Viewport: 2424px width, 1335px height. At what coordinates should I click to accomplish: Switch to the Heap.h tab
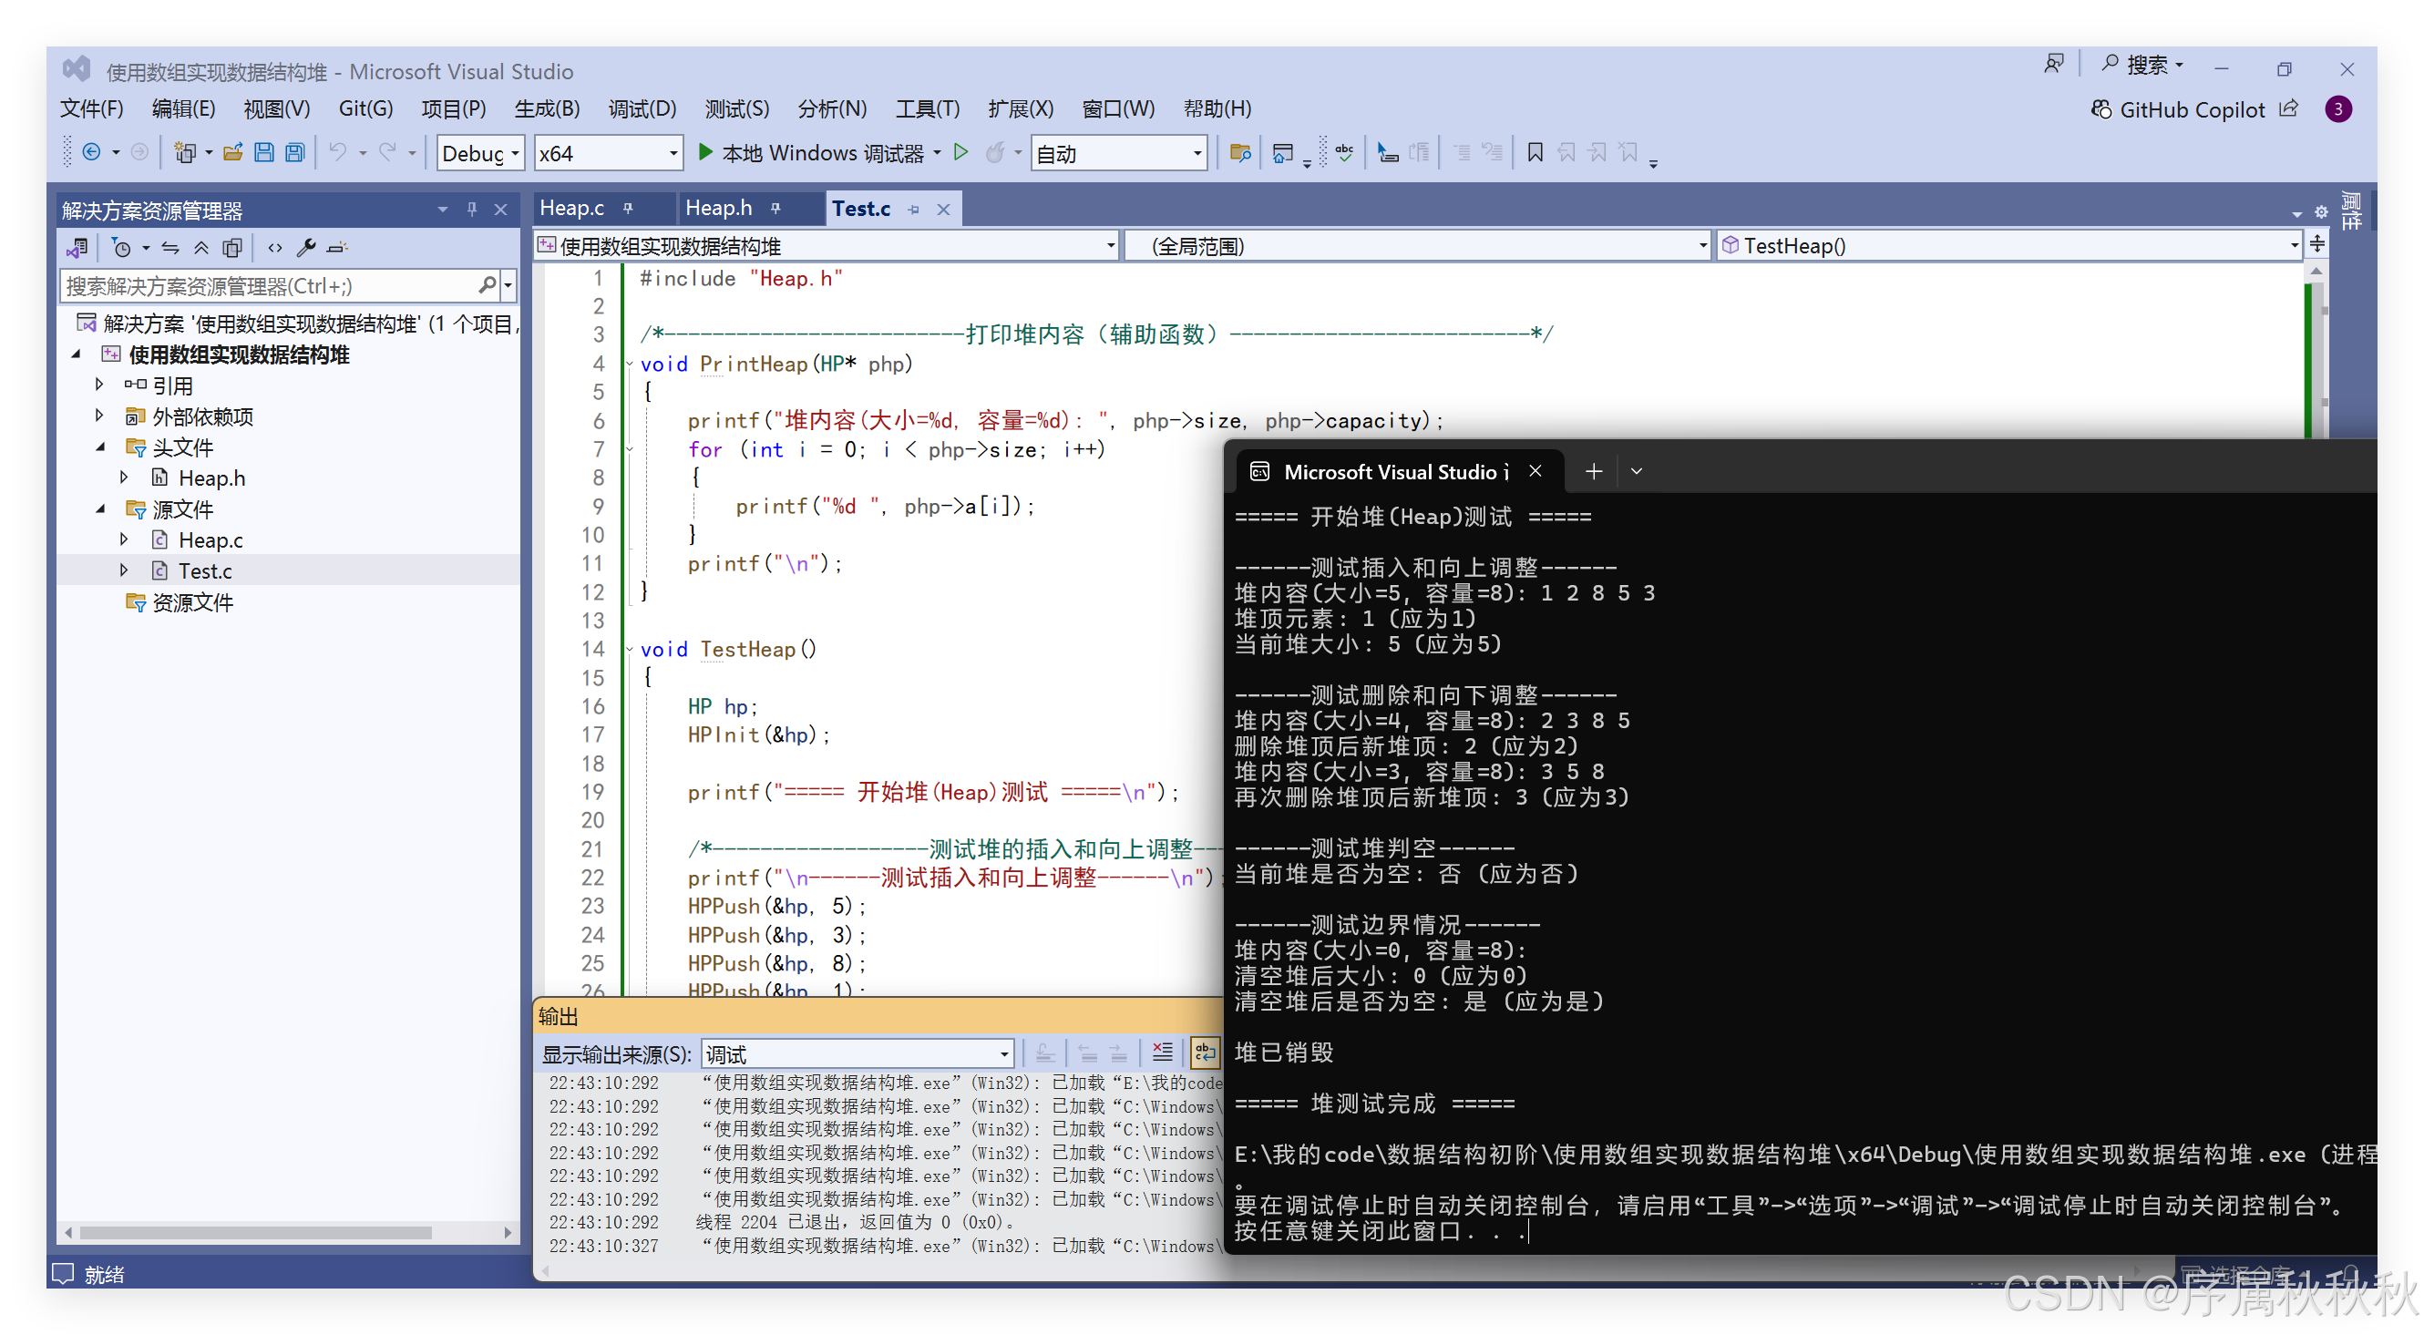coord(719,207)
